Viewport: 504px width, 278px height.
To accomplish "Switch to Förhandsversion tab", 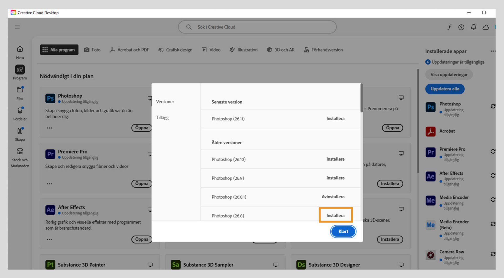I will click(x=323, y=50).
